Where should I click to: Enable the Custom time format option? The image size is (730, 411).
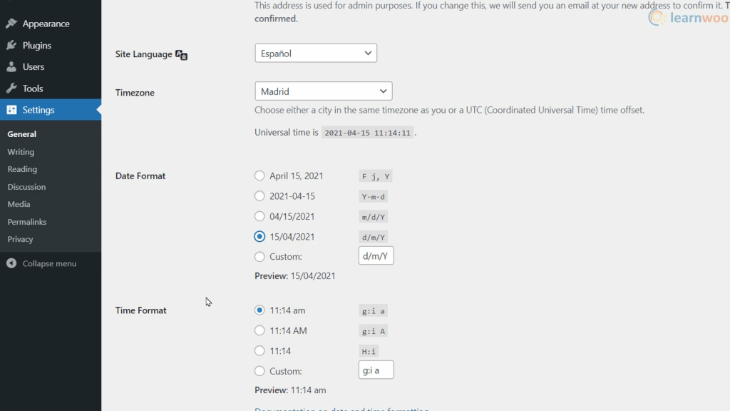[x=259, y=370]
